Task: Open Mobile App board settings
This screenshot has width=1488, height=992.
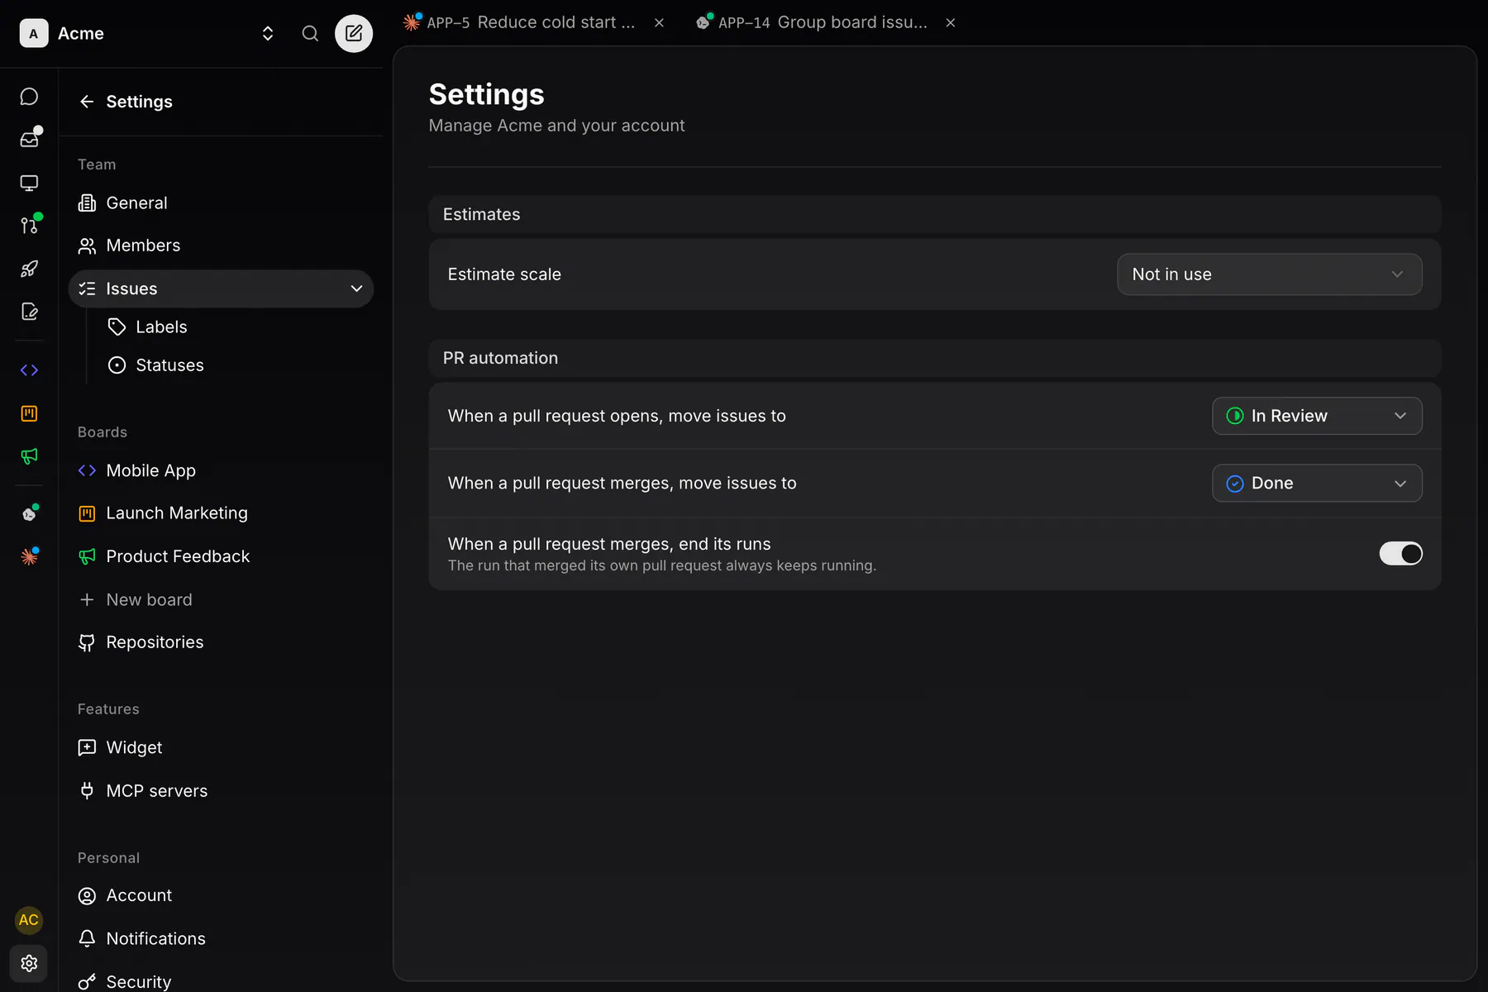Action: click(x=221, y=470)
